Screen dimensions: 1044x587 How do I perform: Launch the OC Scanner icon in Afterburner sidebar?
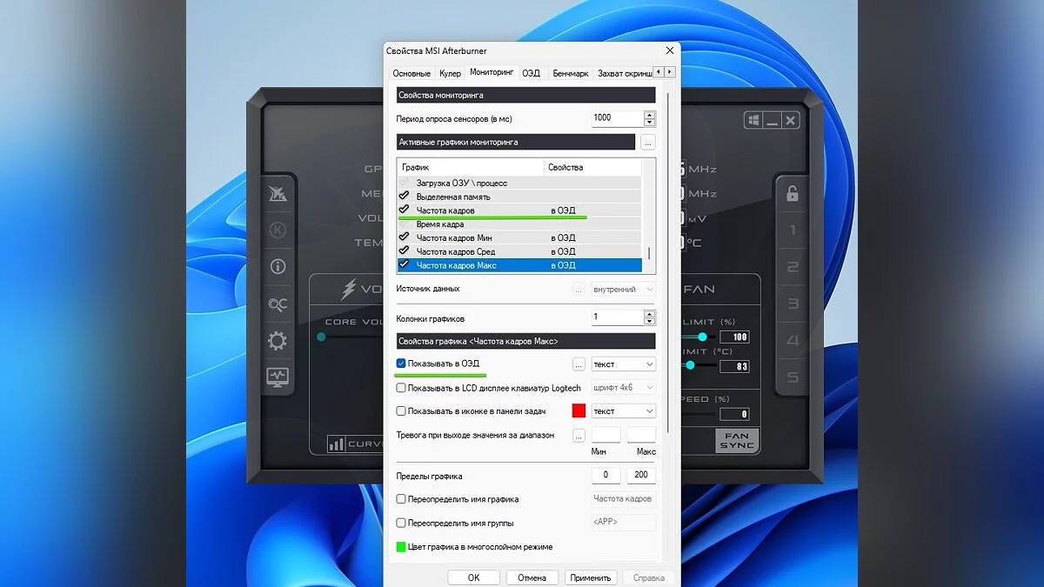click(x=278, y=304)
